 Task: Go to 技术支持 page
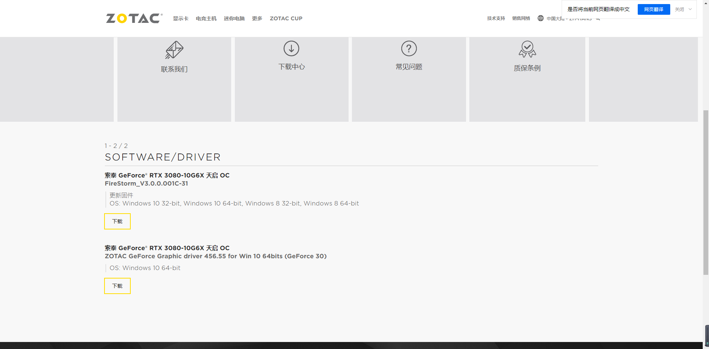click(496, 18)
